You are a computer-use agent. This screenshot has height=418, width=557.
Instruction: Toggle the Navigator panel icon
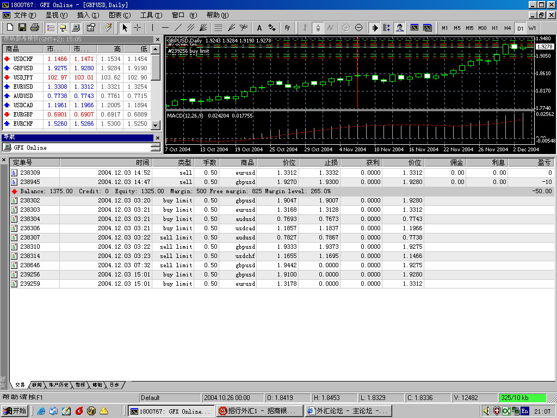tap(64, 27)
